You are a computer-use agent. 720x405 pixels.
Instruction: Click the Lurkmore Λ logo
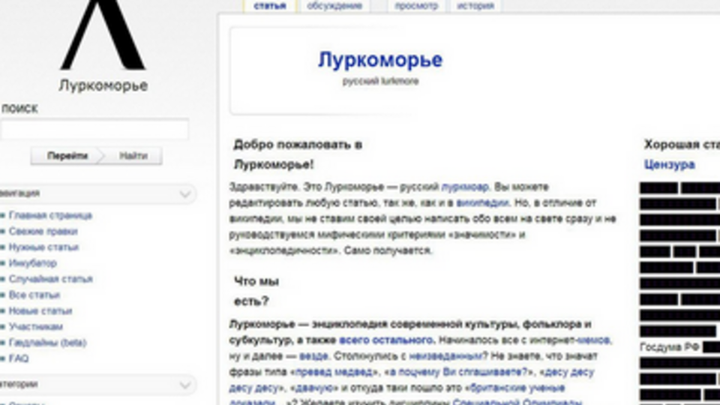point(103,34)
